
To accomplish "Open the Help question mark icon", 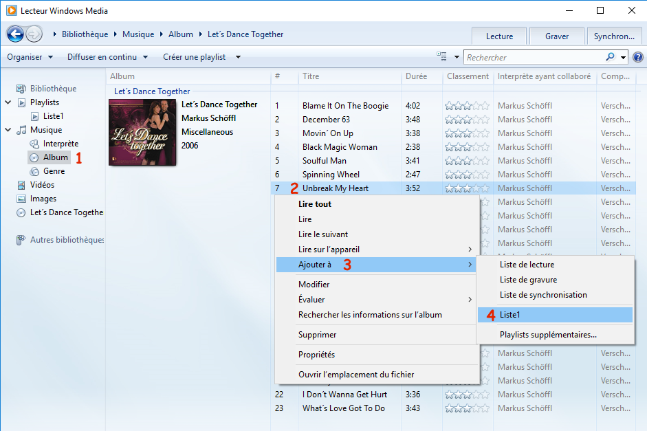I will (x=638, y=57).
